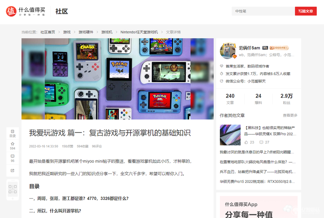Click the 写篇文章 button
This screenshot has height=218, width=324.
(x=306, y=11)
